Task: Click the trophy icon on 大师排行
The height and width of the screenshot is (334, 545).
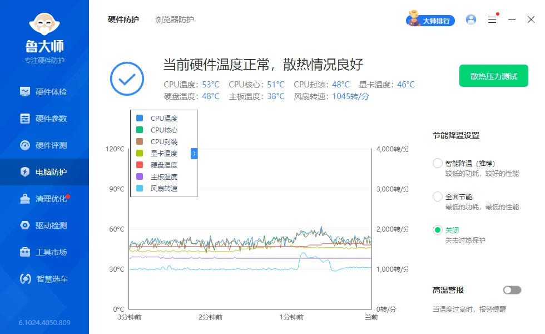Action: (x=414, y=18)
